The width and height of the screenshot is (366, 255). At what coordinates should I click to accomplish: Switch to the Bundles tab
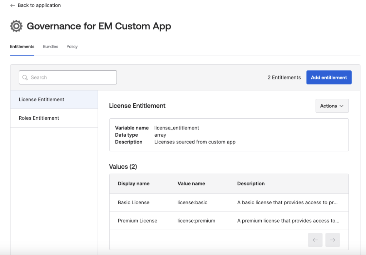50,46
